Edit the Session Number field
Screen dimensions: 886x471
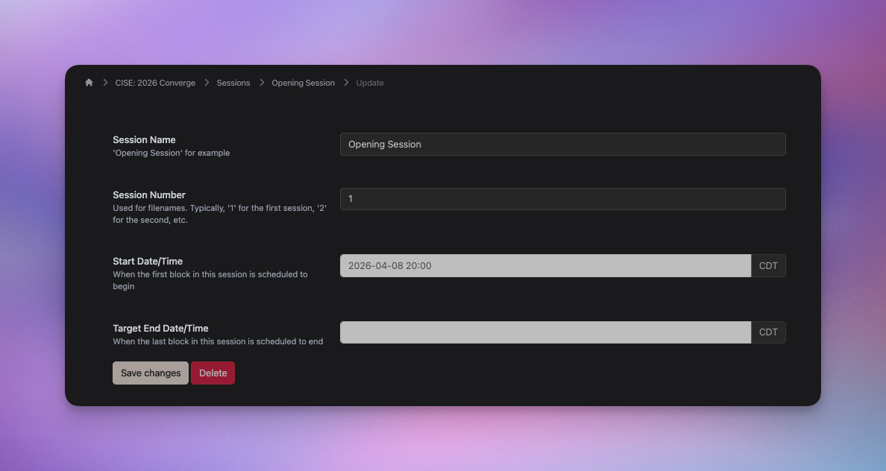[562, 199]
